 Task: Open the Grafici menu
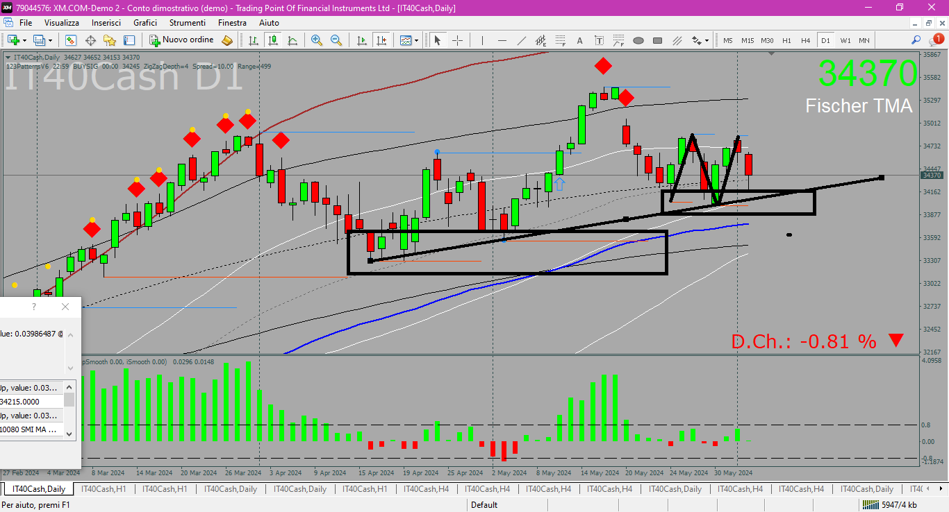[145, 23]
